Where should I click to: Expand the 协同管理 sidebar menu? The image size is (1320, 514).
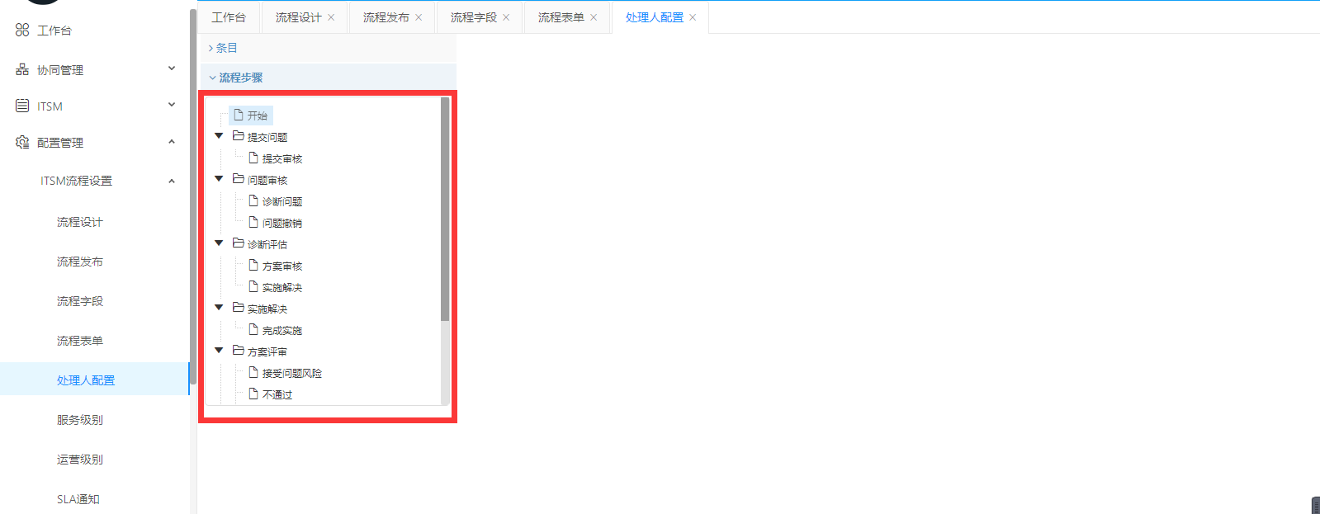[172, 69]
